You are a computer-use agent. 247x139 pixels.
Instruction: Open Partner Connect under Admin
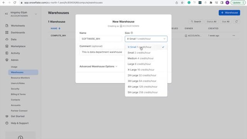(x=19, y=111)
